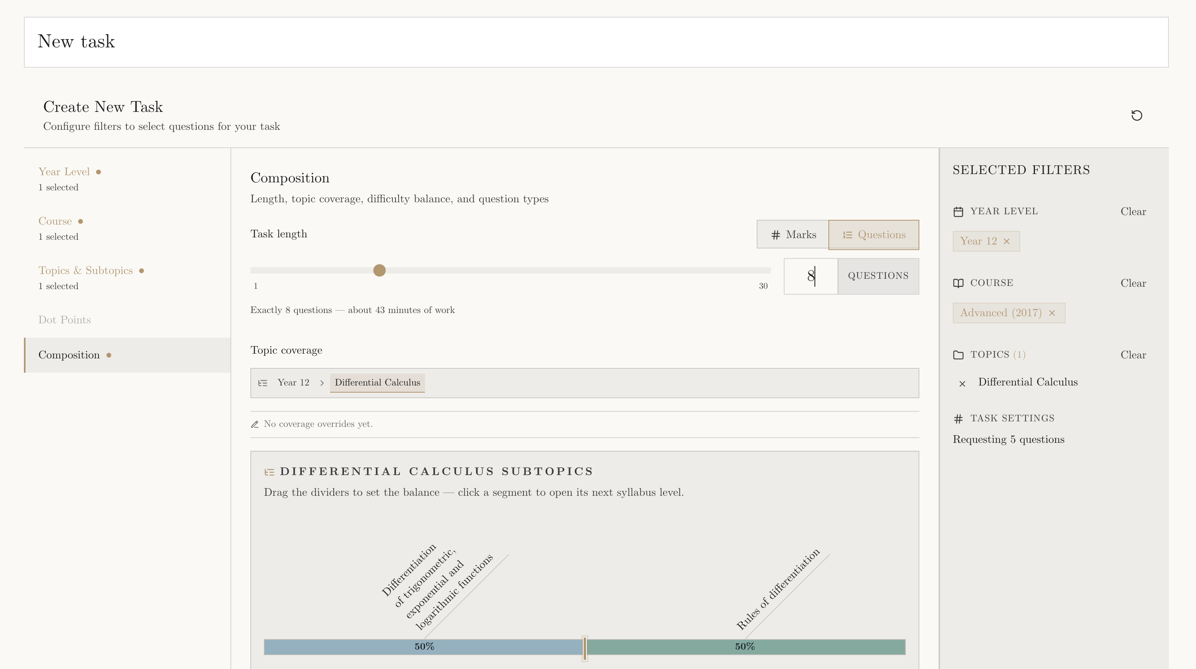Viewport: 1196px width, 669px height.
Task: Click the Rules of differentiation diagonal label
Action: click(x=778, y=589)
